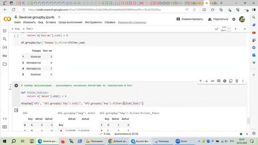Open Outlook in the Edge sidebar

(x=254, y=55)
